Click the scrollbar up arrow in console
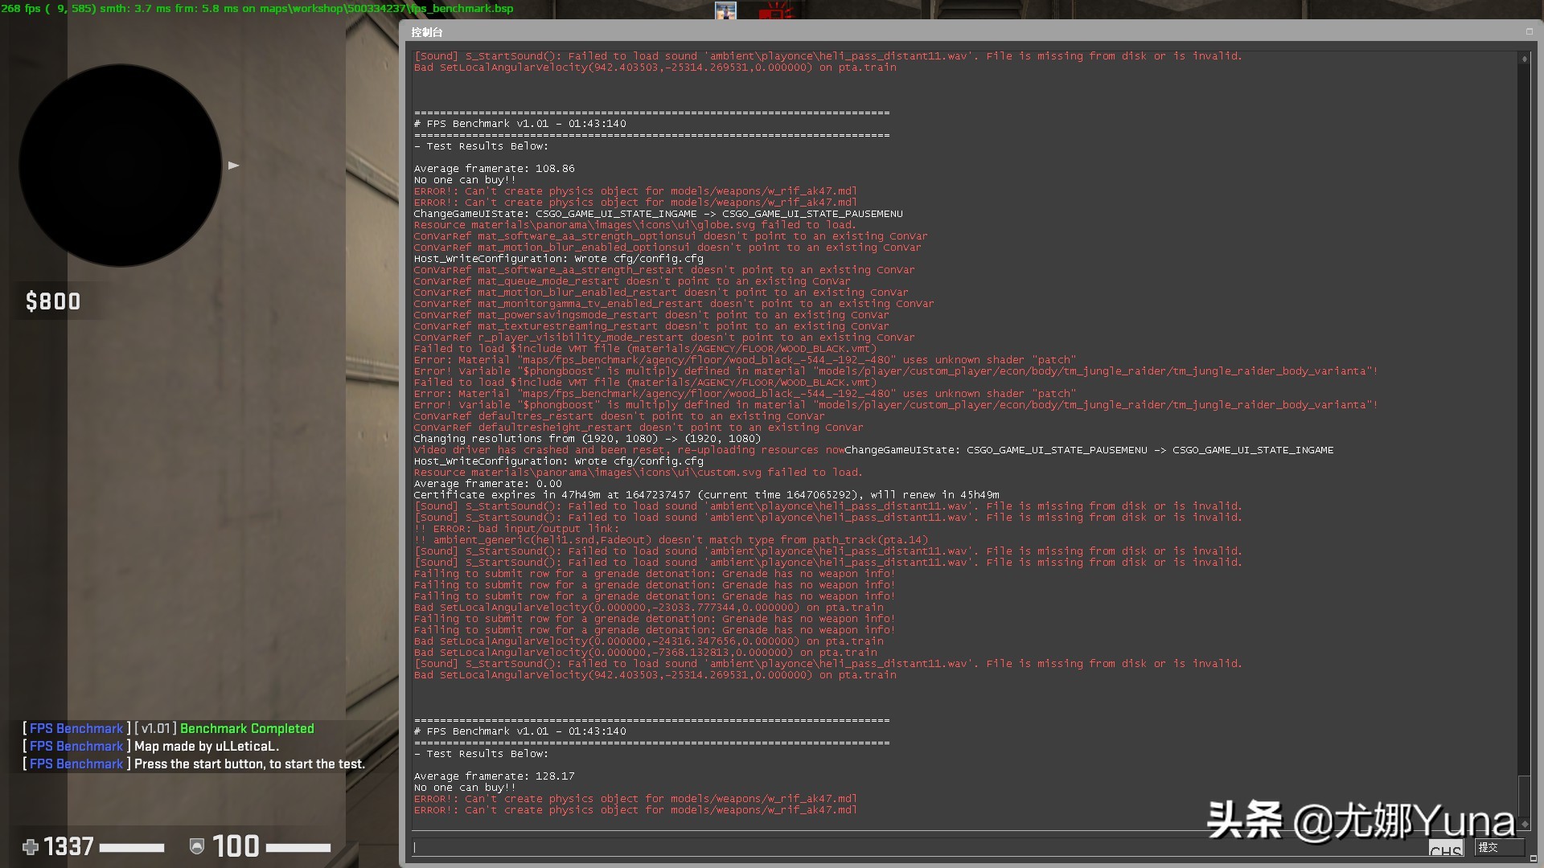The image size is (1544, 868). click(1524, 59)
